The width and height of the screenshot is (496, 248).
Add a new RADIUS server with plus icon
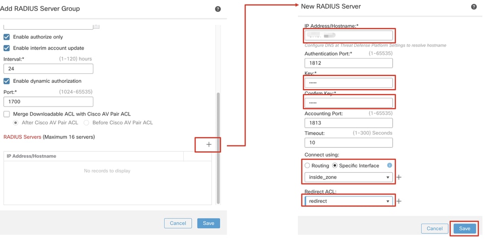[x=209, y=144]
